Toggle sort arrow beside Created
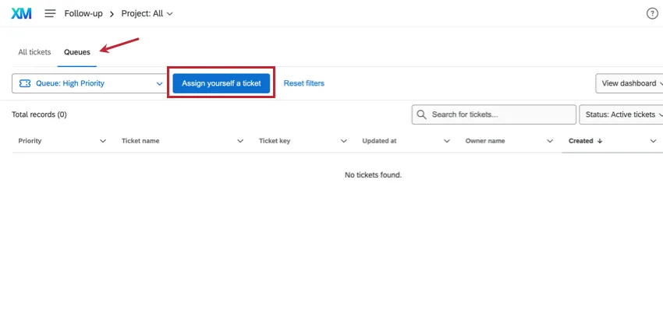 [600, 141]
